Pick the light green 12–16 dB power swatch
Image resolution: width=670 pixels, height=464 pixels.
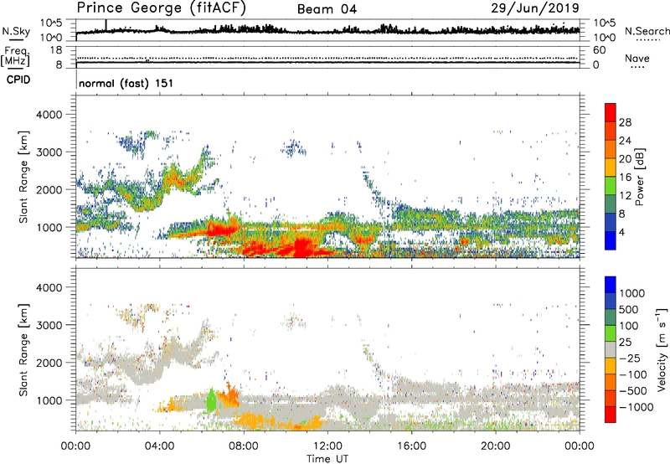pyautogui.click(x=611, y=186)
